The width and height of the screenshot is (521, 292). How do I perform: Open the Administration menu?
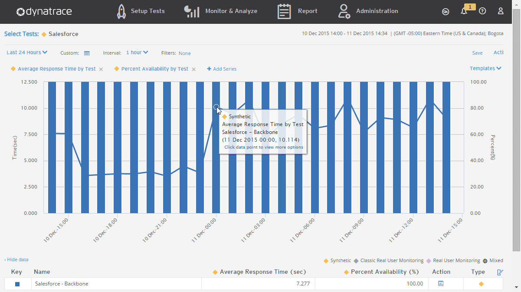377,11
